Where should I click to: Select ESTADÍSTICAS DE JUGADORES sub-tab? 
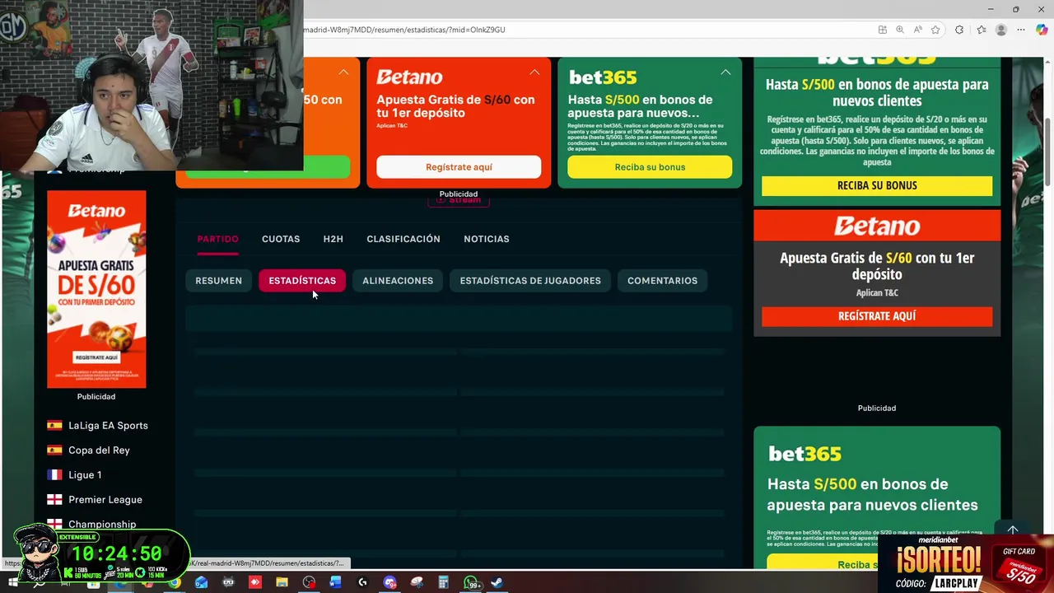(530, 281)
